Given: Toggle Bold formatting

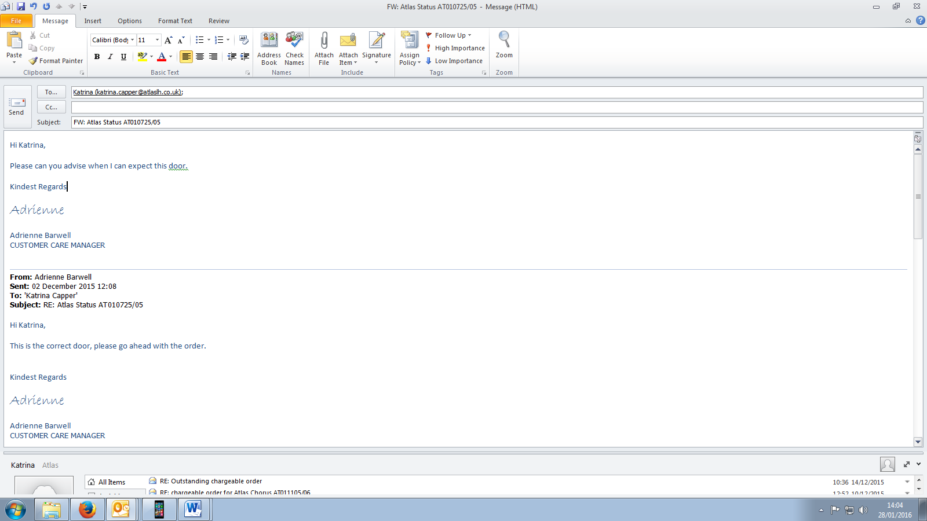Looking at the screenshot, I should (97, 57).
